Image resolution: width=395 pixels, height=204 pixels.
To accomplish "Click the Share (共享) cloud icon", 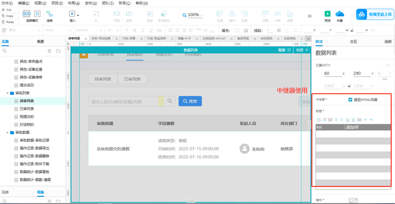I will coord(340,14).
